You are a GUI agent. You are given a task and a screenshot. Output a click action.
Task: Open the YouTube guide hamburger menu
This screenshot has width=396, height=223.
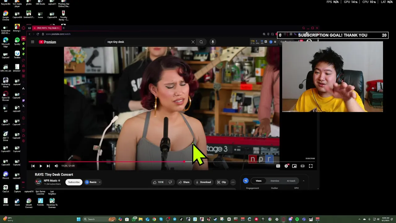tap(32, 42)
